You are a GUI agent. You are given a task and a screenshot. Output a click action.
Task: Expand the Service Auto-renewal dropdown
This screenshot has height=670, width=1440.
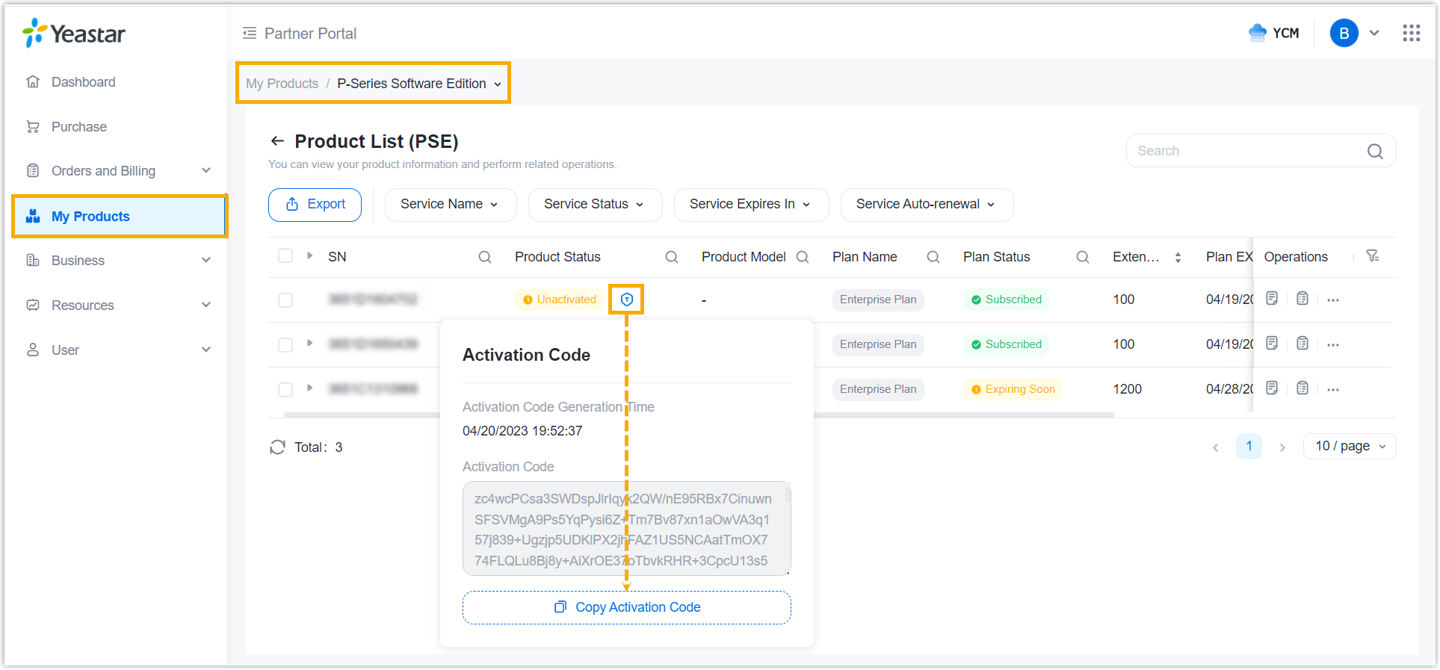pyautogui.click(x=926, y=205)
